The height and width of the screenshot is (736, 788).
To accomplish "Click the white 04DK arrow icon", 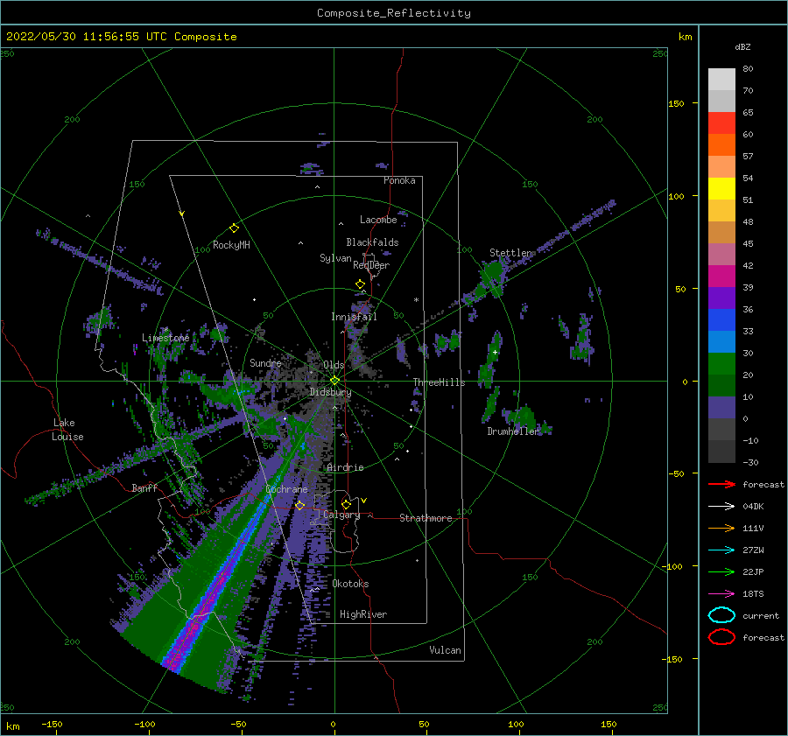I will (721, 506).
